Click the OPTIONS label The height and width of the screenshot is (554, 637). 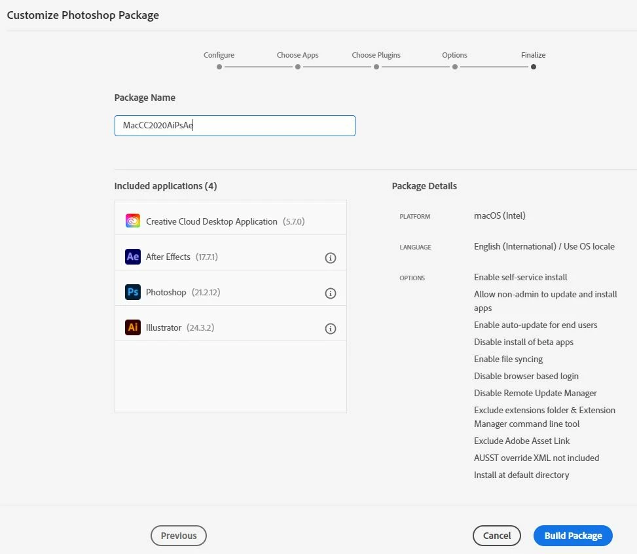tap(412, 278)
